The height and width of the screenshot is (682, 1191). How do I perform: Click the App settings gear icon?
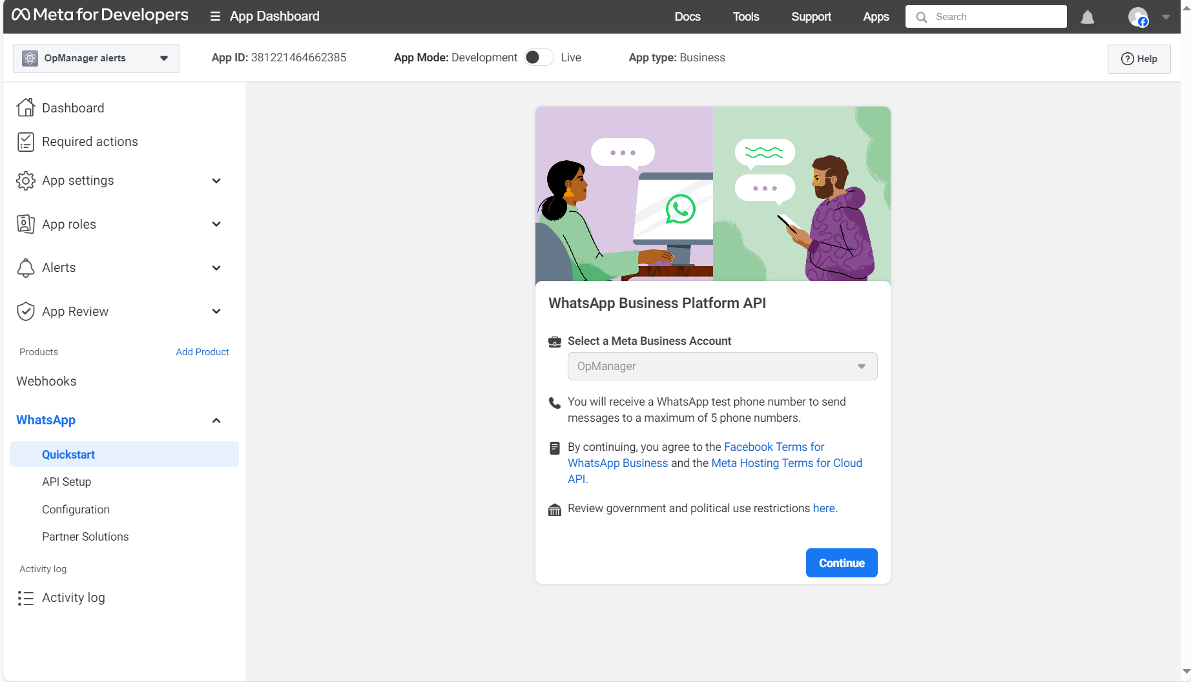[x=26, y=181]
